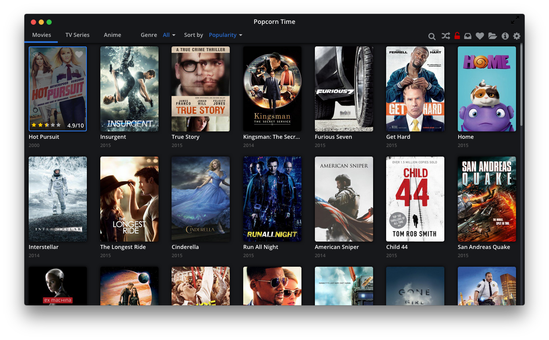Toggle favorite heart on Hot Pursuit poster
The height and width of the screenshot is (340, 549).
[79, 54]
